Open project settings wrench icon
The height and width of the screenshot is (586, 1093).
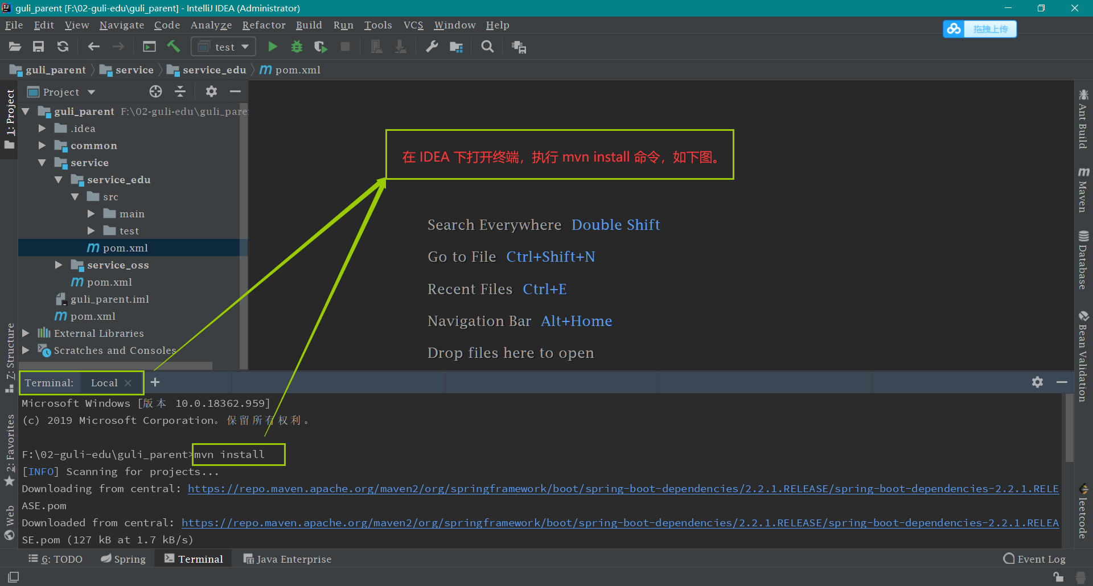coord(432,47)
